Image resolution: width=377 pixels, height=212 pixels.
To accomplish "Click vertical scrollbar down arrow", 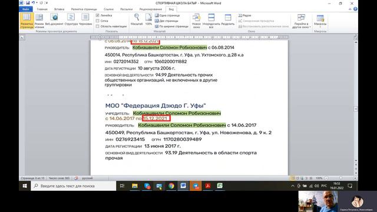I will pos(356,160).
